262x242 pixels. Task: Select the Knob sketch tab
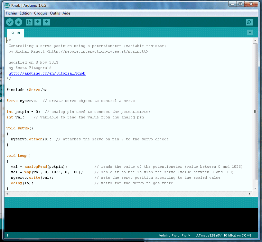[15, 33]
